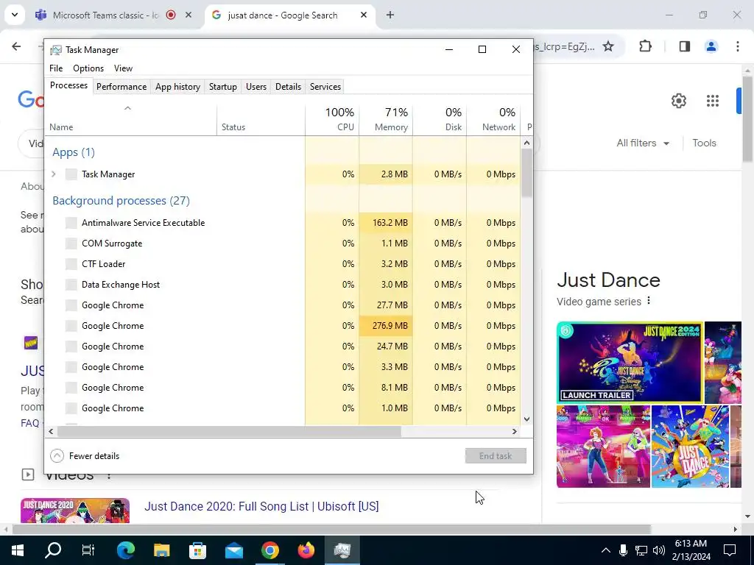Select the Processes tab

point(68,85)
